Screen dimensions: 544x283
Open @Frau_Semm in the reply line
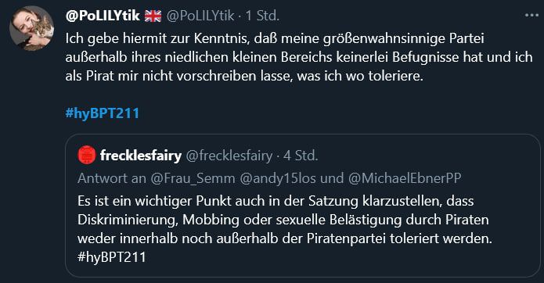(193, 178)
